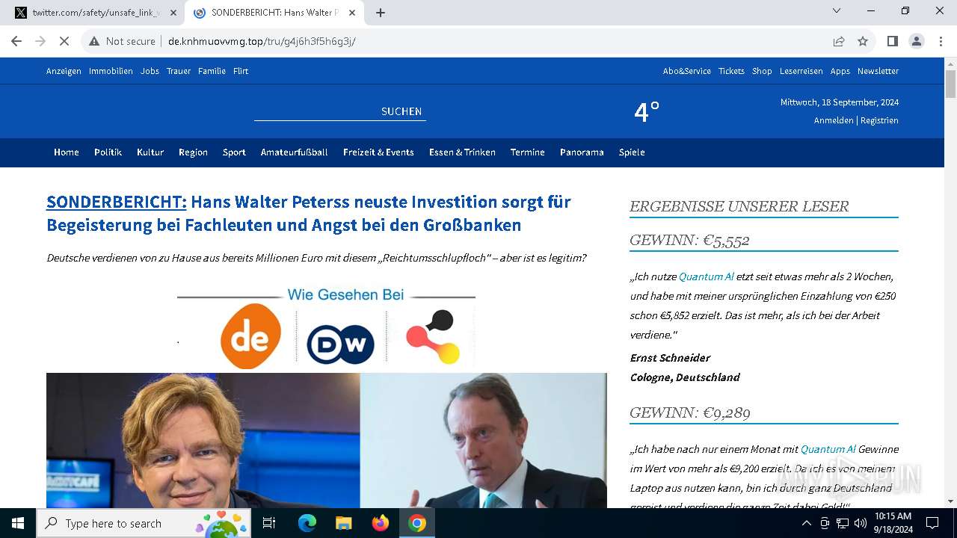Open the Chrome side panel
Viewport: 957px width, 538px height.
(x=892, y=41)
